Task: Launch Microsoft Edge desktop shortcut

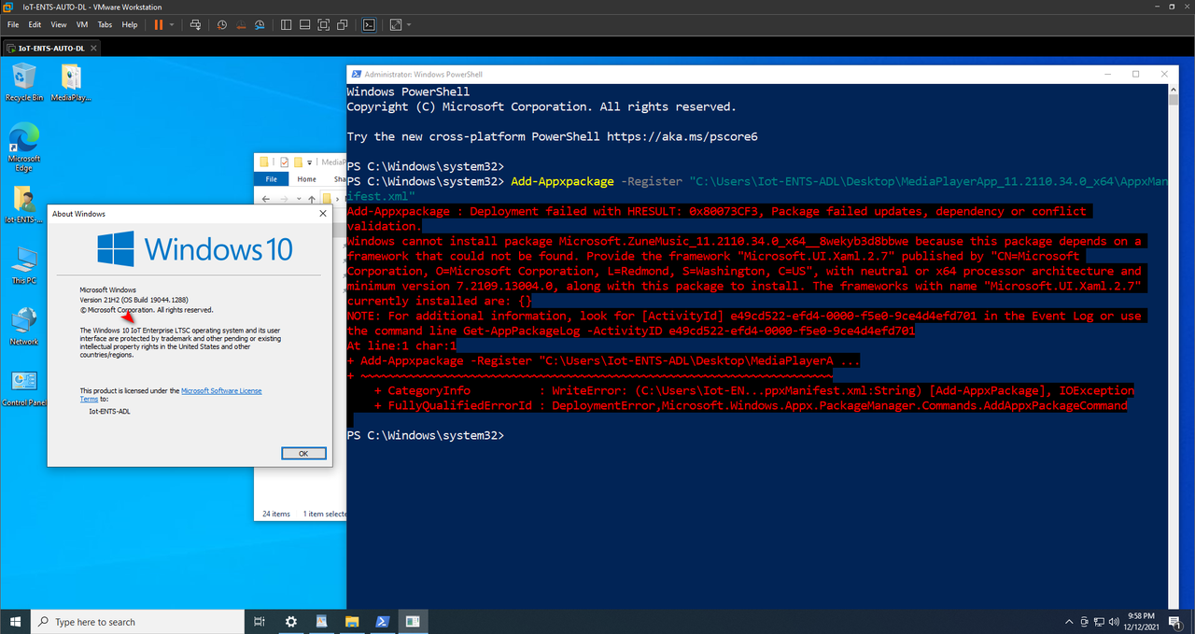Action: (23, 148)
